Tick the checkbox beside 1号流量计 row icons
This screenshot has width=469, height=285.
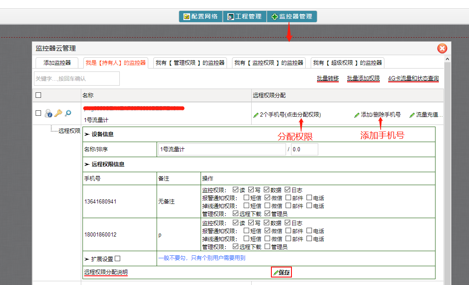[39, 113]
